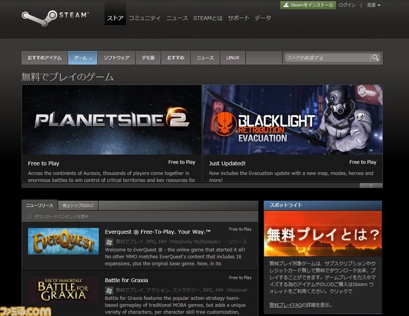Select the おすすめ store tab
Viewport: 409px width, 316px height.
click(175, 58)
